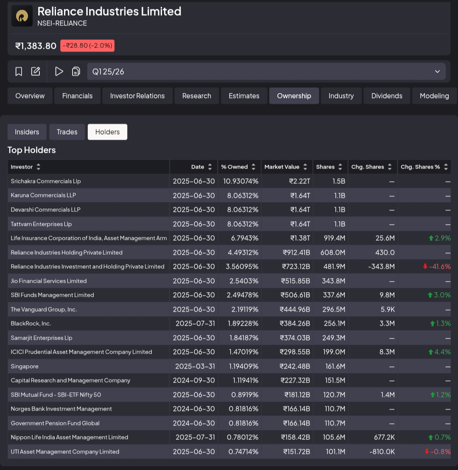Viewport: 458px width, 470px height.
Task: Open the Dividends tab
Action: pos(387,96)
